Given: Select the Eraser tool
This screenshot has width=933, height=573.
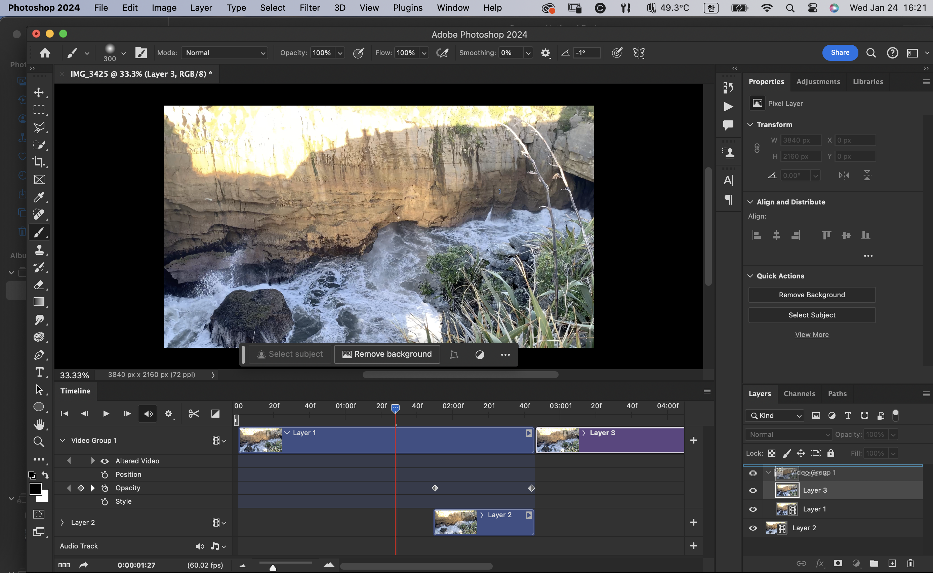Looking at the screenshot, I should coord(39,285).
